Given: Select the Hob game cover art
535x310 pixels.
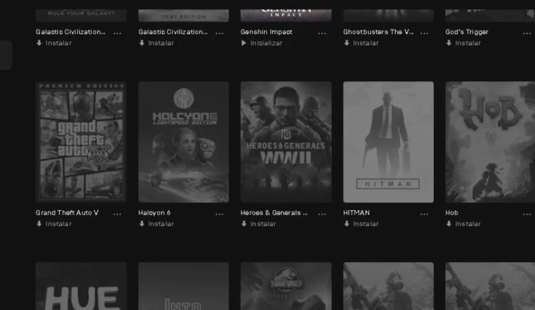Looking at the screenshot, I should point(490,142).
